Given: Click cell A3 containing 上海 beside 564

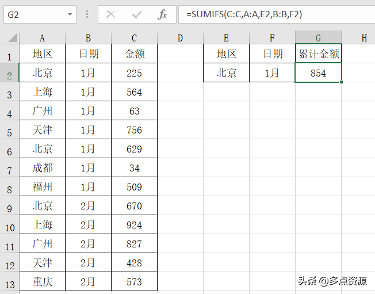Looking at the screenshot, I should click(42, 92).
